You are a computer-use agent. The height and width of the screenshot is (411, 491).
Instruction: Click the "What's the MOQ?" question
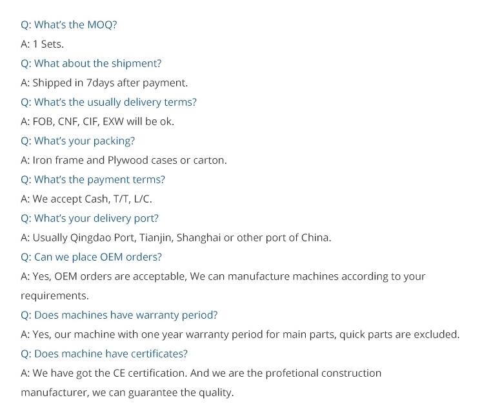pyautogui.click(x=68, y=25)
